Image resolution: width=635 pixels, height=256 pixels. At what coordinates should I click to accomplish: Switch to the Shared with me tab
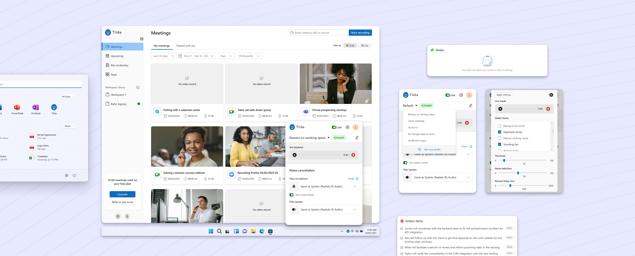pyautogui.click(x=186, y=46)
